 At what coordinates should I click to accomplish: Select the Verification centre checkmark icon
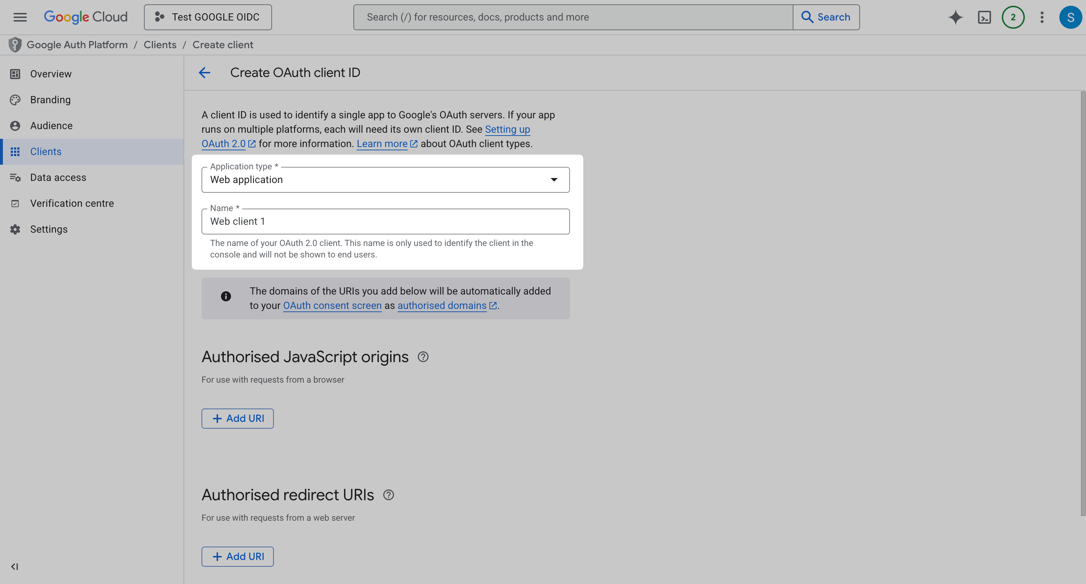tap(15, 203)
